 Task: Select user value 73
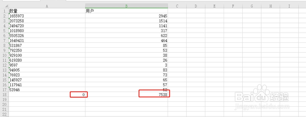coord(126,75)
